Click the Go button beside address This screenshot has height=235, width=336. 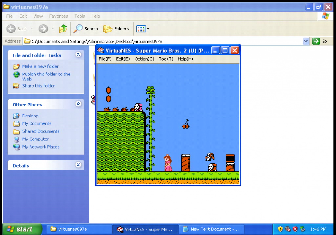[x=320, y=41]
